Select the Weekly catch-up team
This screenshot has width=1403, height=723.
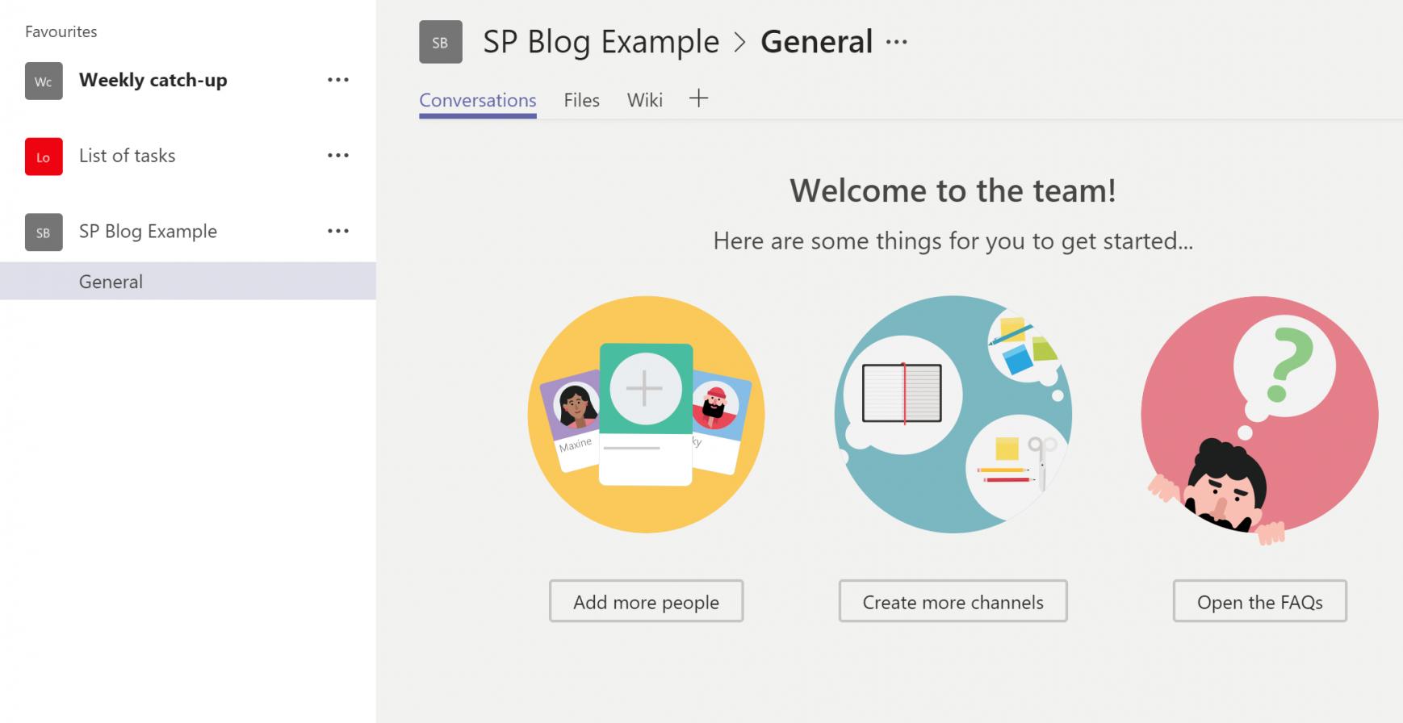click(x=153, y=80)
